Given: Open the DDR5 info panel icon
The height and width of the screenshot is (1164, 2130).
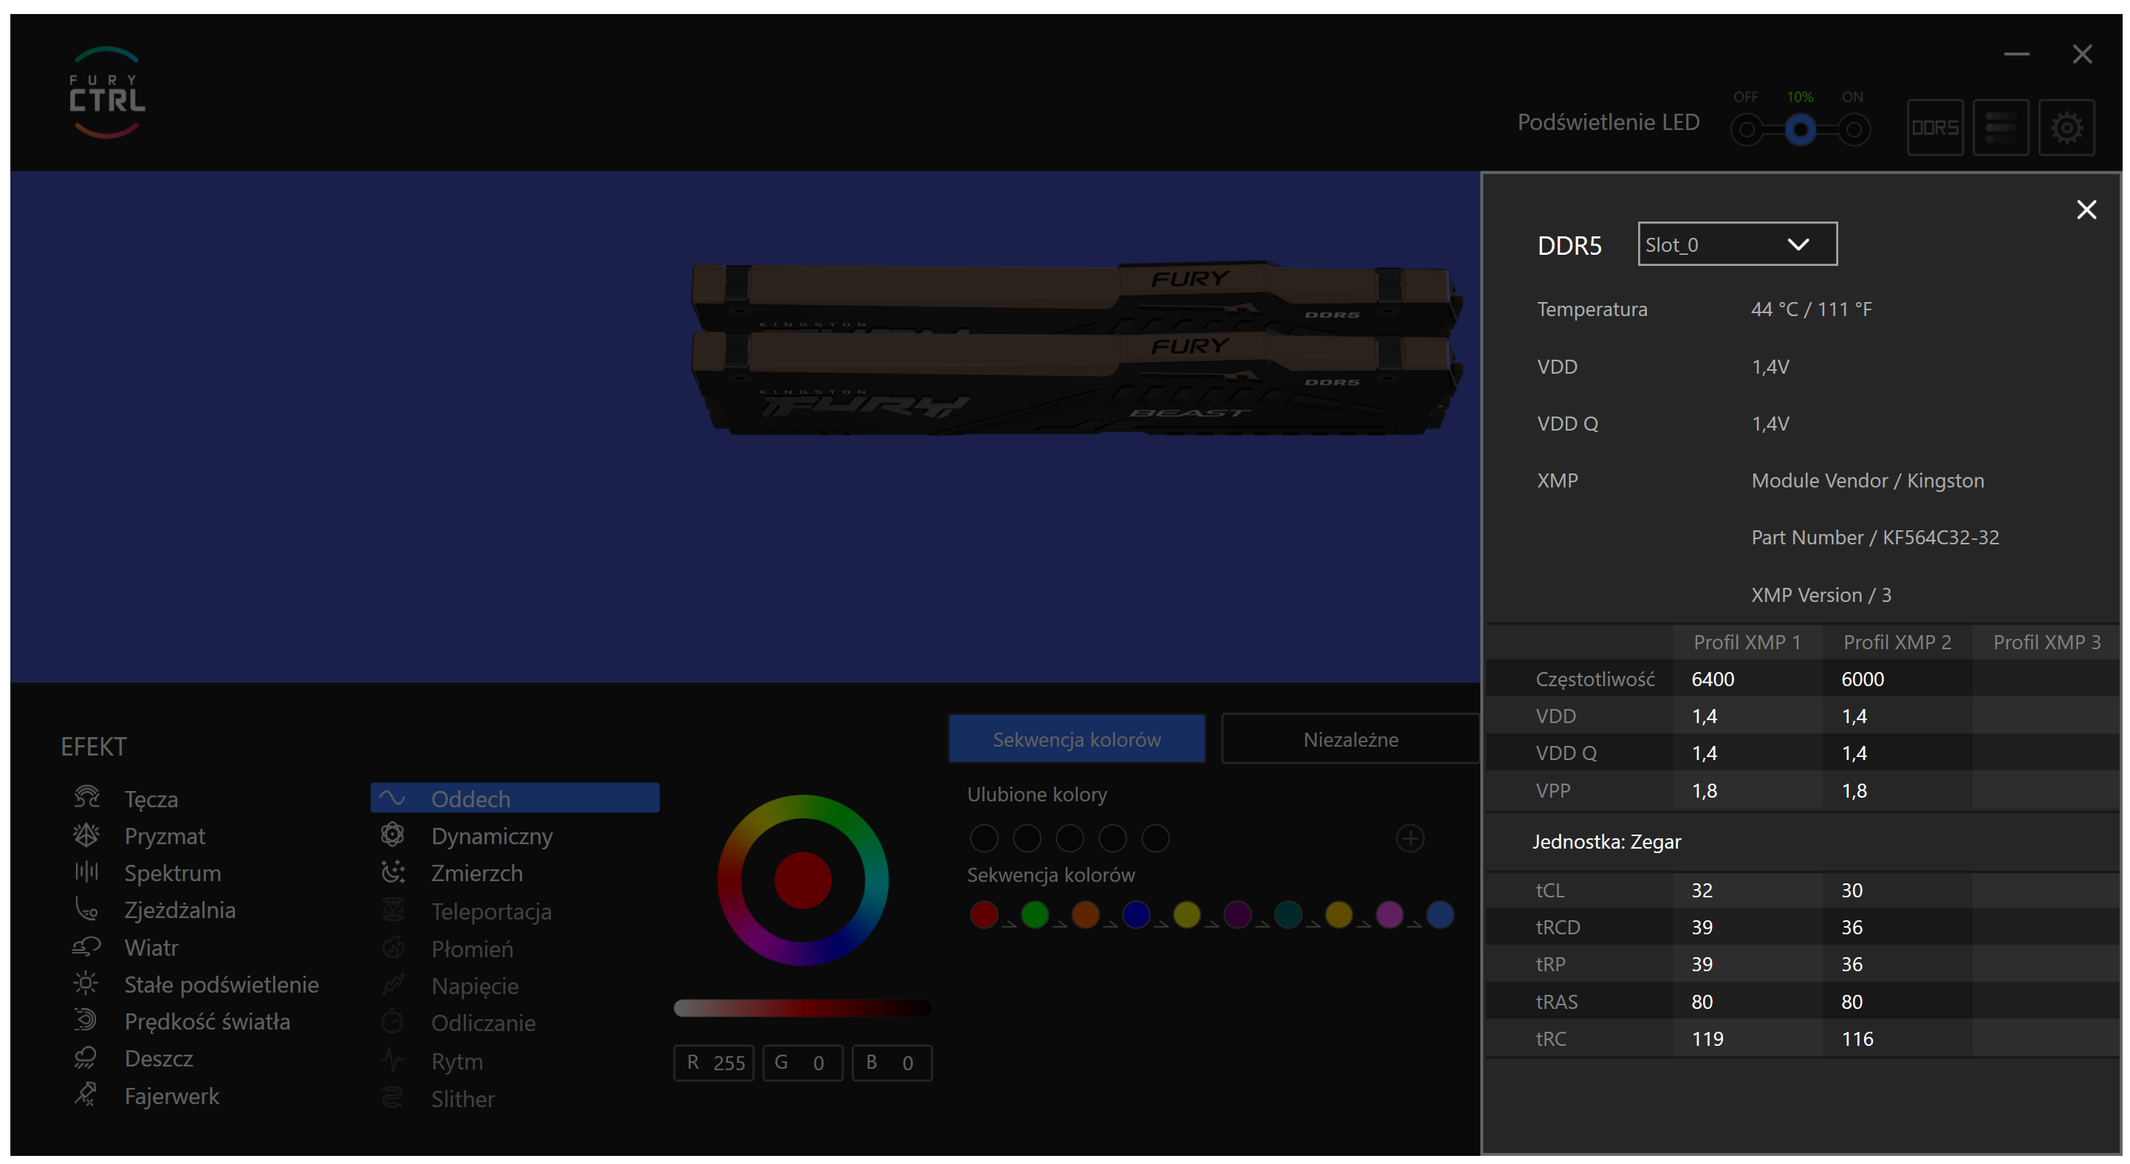Looking at the screenshot, I should click(1934, 128).
